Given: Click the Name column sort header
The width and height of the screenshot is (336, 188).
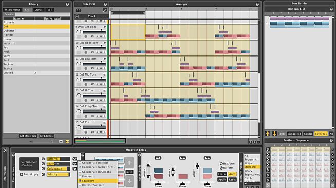Looking at the screenshot, I should click(x=18, y=18).
